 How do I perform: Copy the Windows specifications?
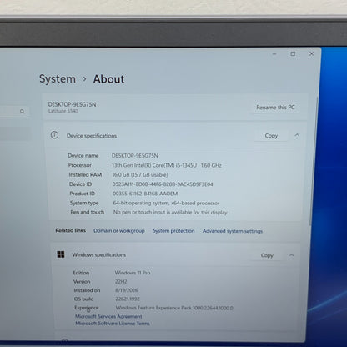tap(267, 255)
